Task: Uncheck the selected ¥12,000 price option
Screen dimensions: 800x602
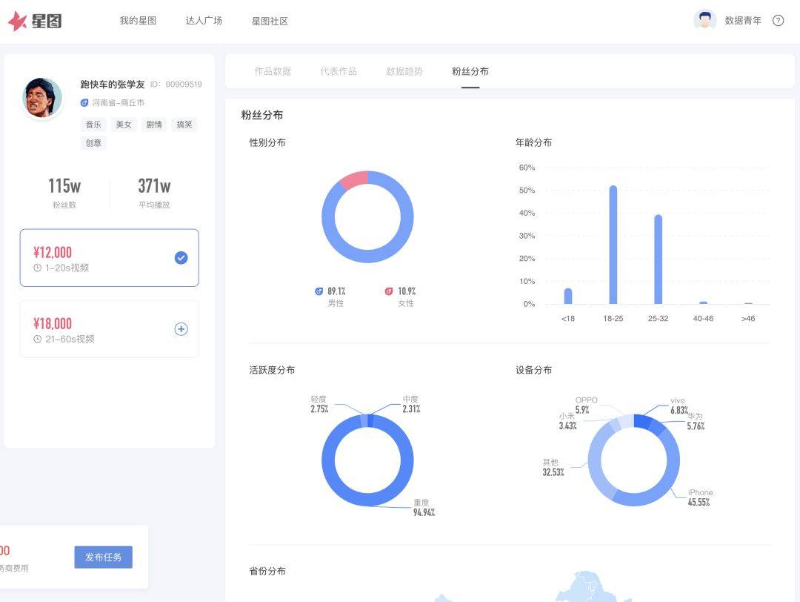Action: click(181, 257)
